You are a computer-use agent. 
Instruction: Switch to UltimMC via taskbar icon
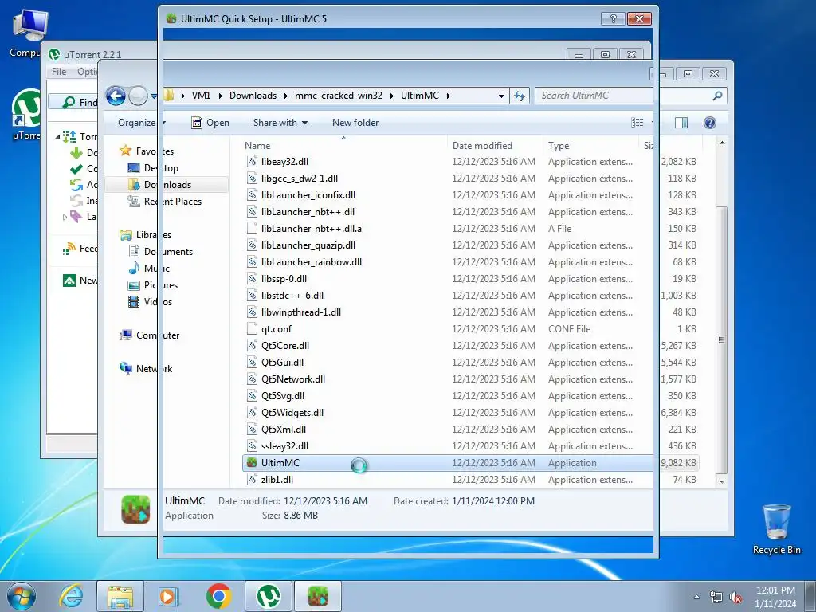click(x=318, y=596)
